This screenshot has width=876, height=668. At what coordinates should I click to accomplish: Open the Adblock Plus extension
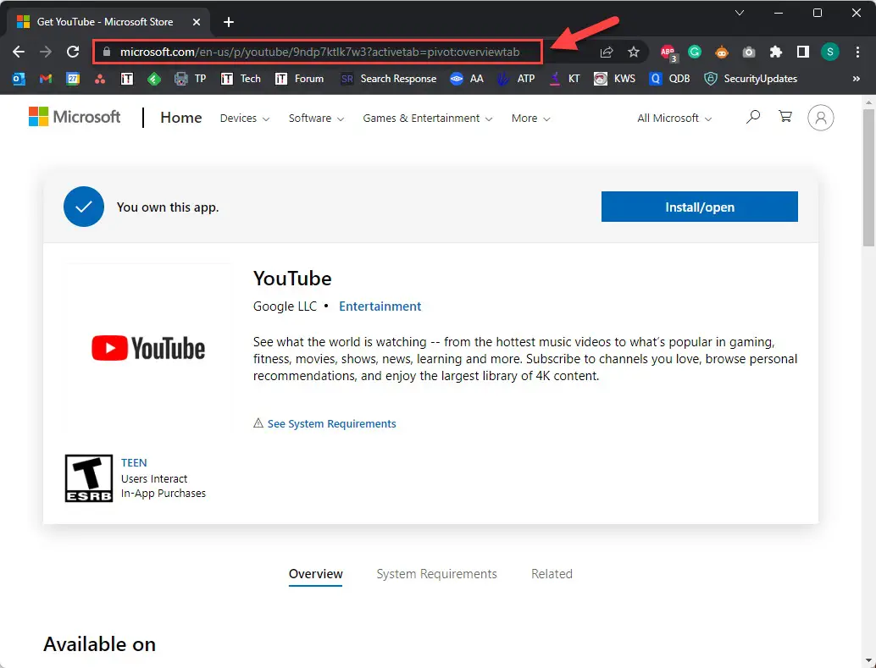click(x=668, y=52)
